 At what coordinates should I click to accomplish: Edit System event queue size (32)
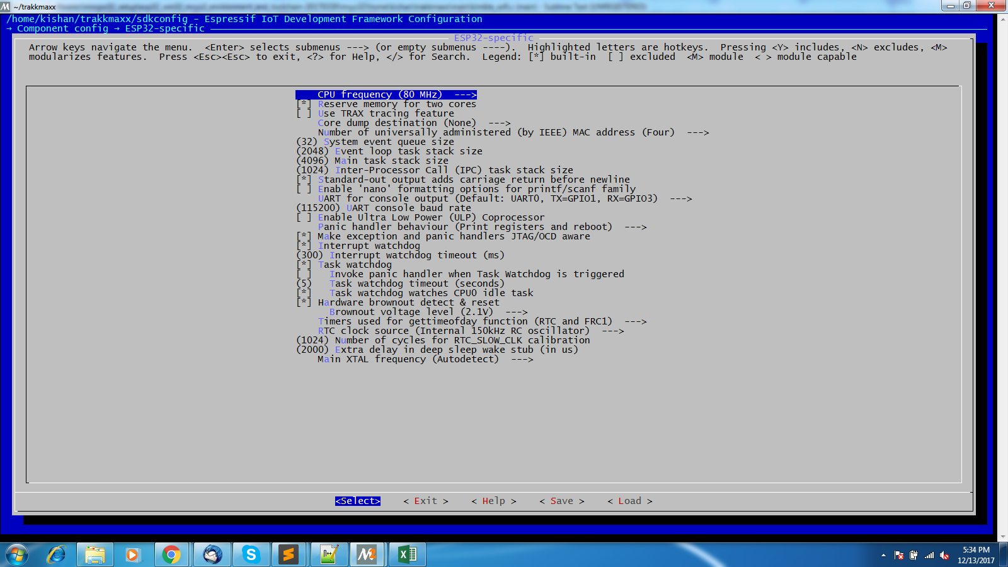point(375,142)
